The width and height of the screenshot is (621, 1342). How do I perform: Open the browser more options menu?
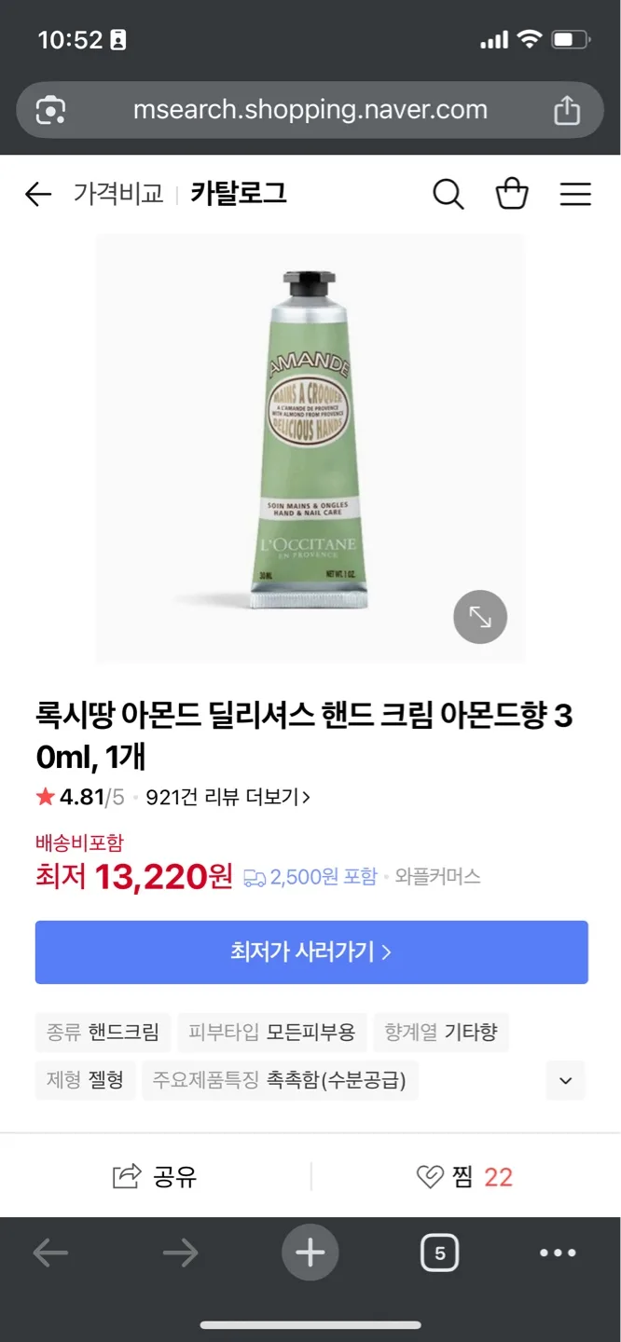558,1253
